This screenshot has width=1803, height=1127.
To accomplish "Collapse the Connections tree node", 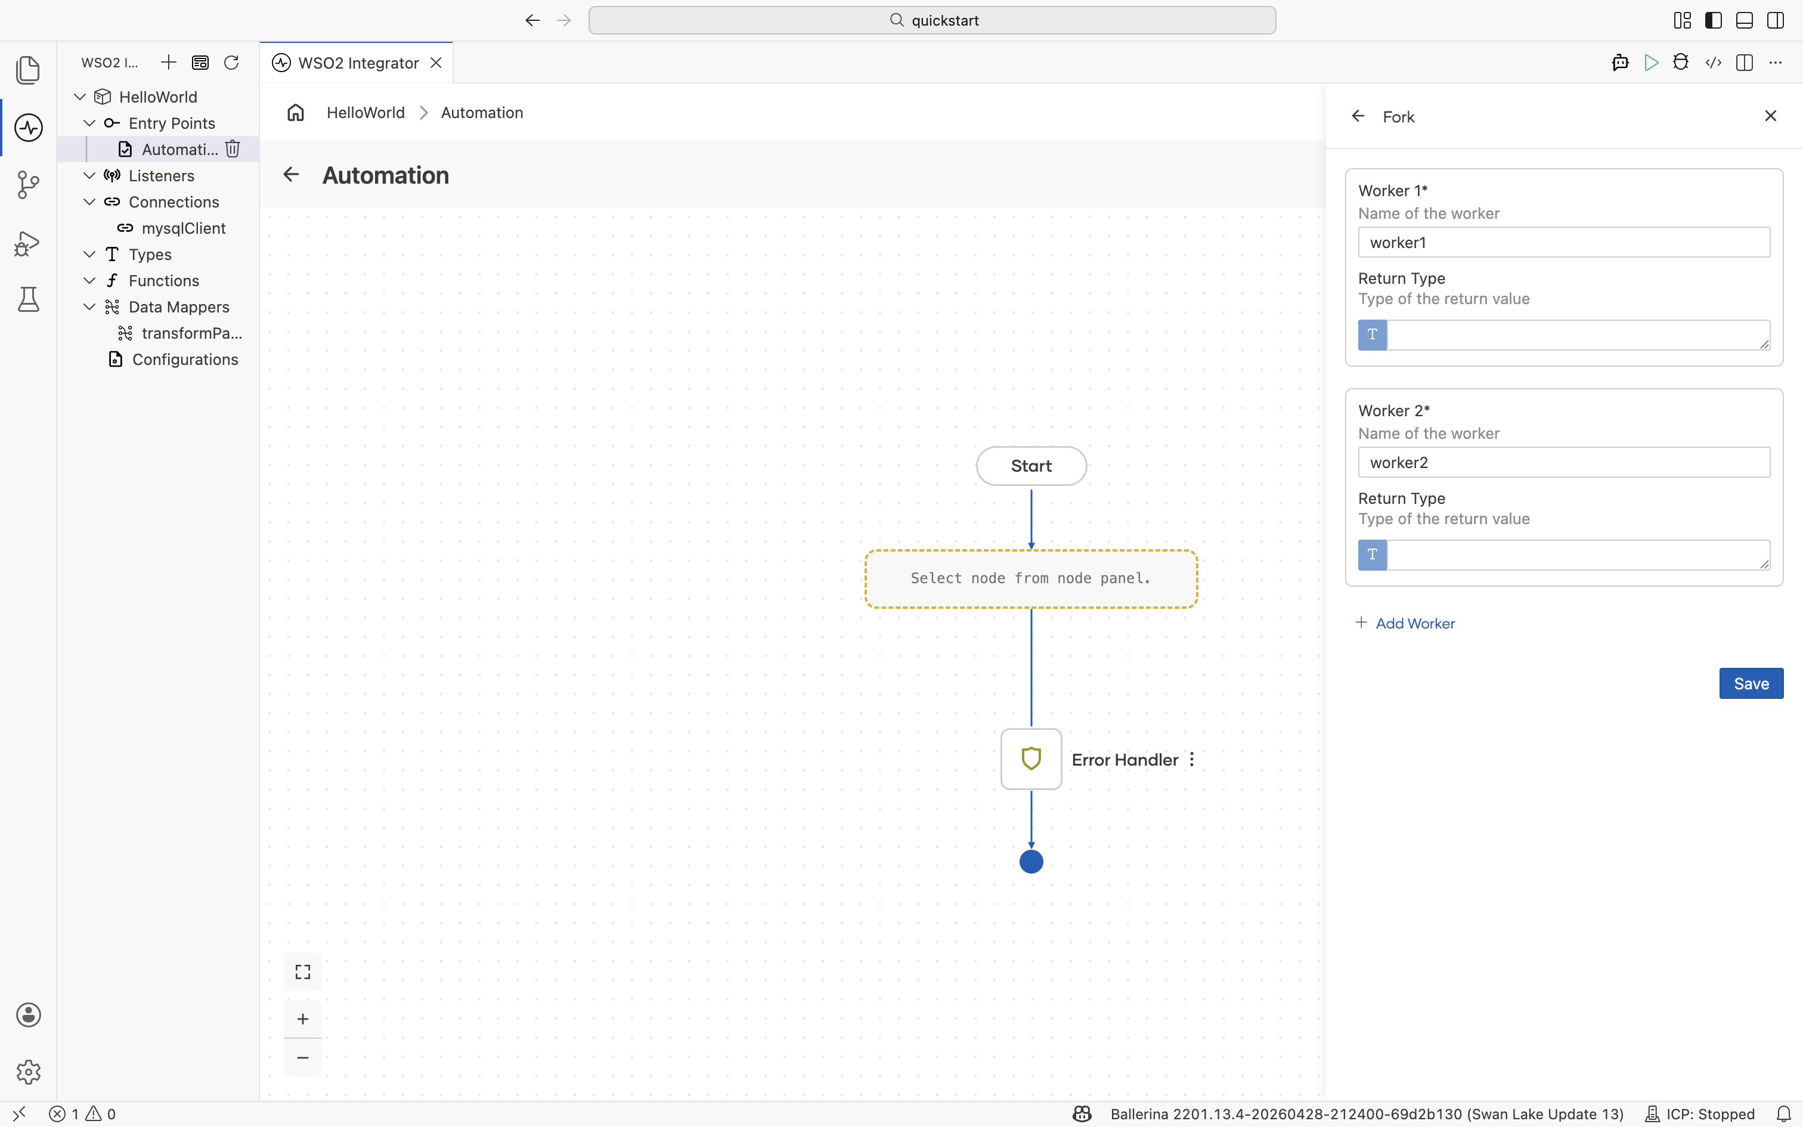I will coord(89,202).
